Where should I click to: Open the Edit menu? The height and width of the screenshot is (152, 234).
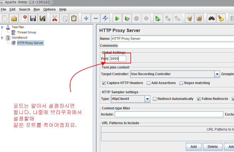pos(12,9)
